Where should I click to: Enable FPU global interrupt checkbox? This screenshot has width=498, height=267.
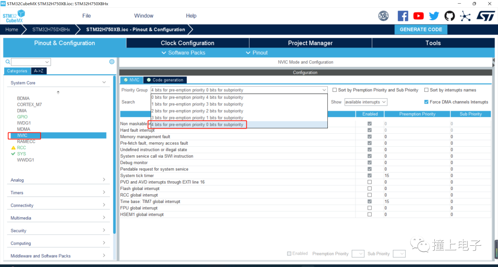(369, 208)
